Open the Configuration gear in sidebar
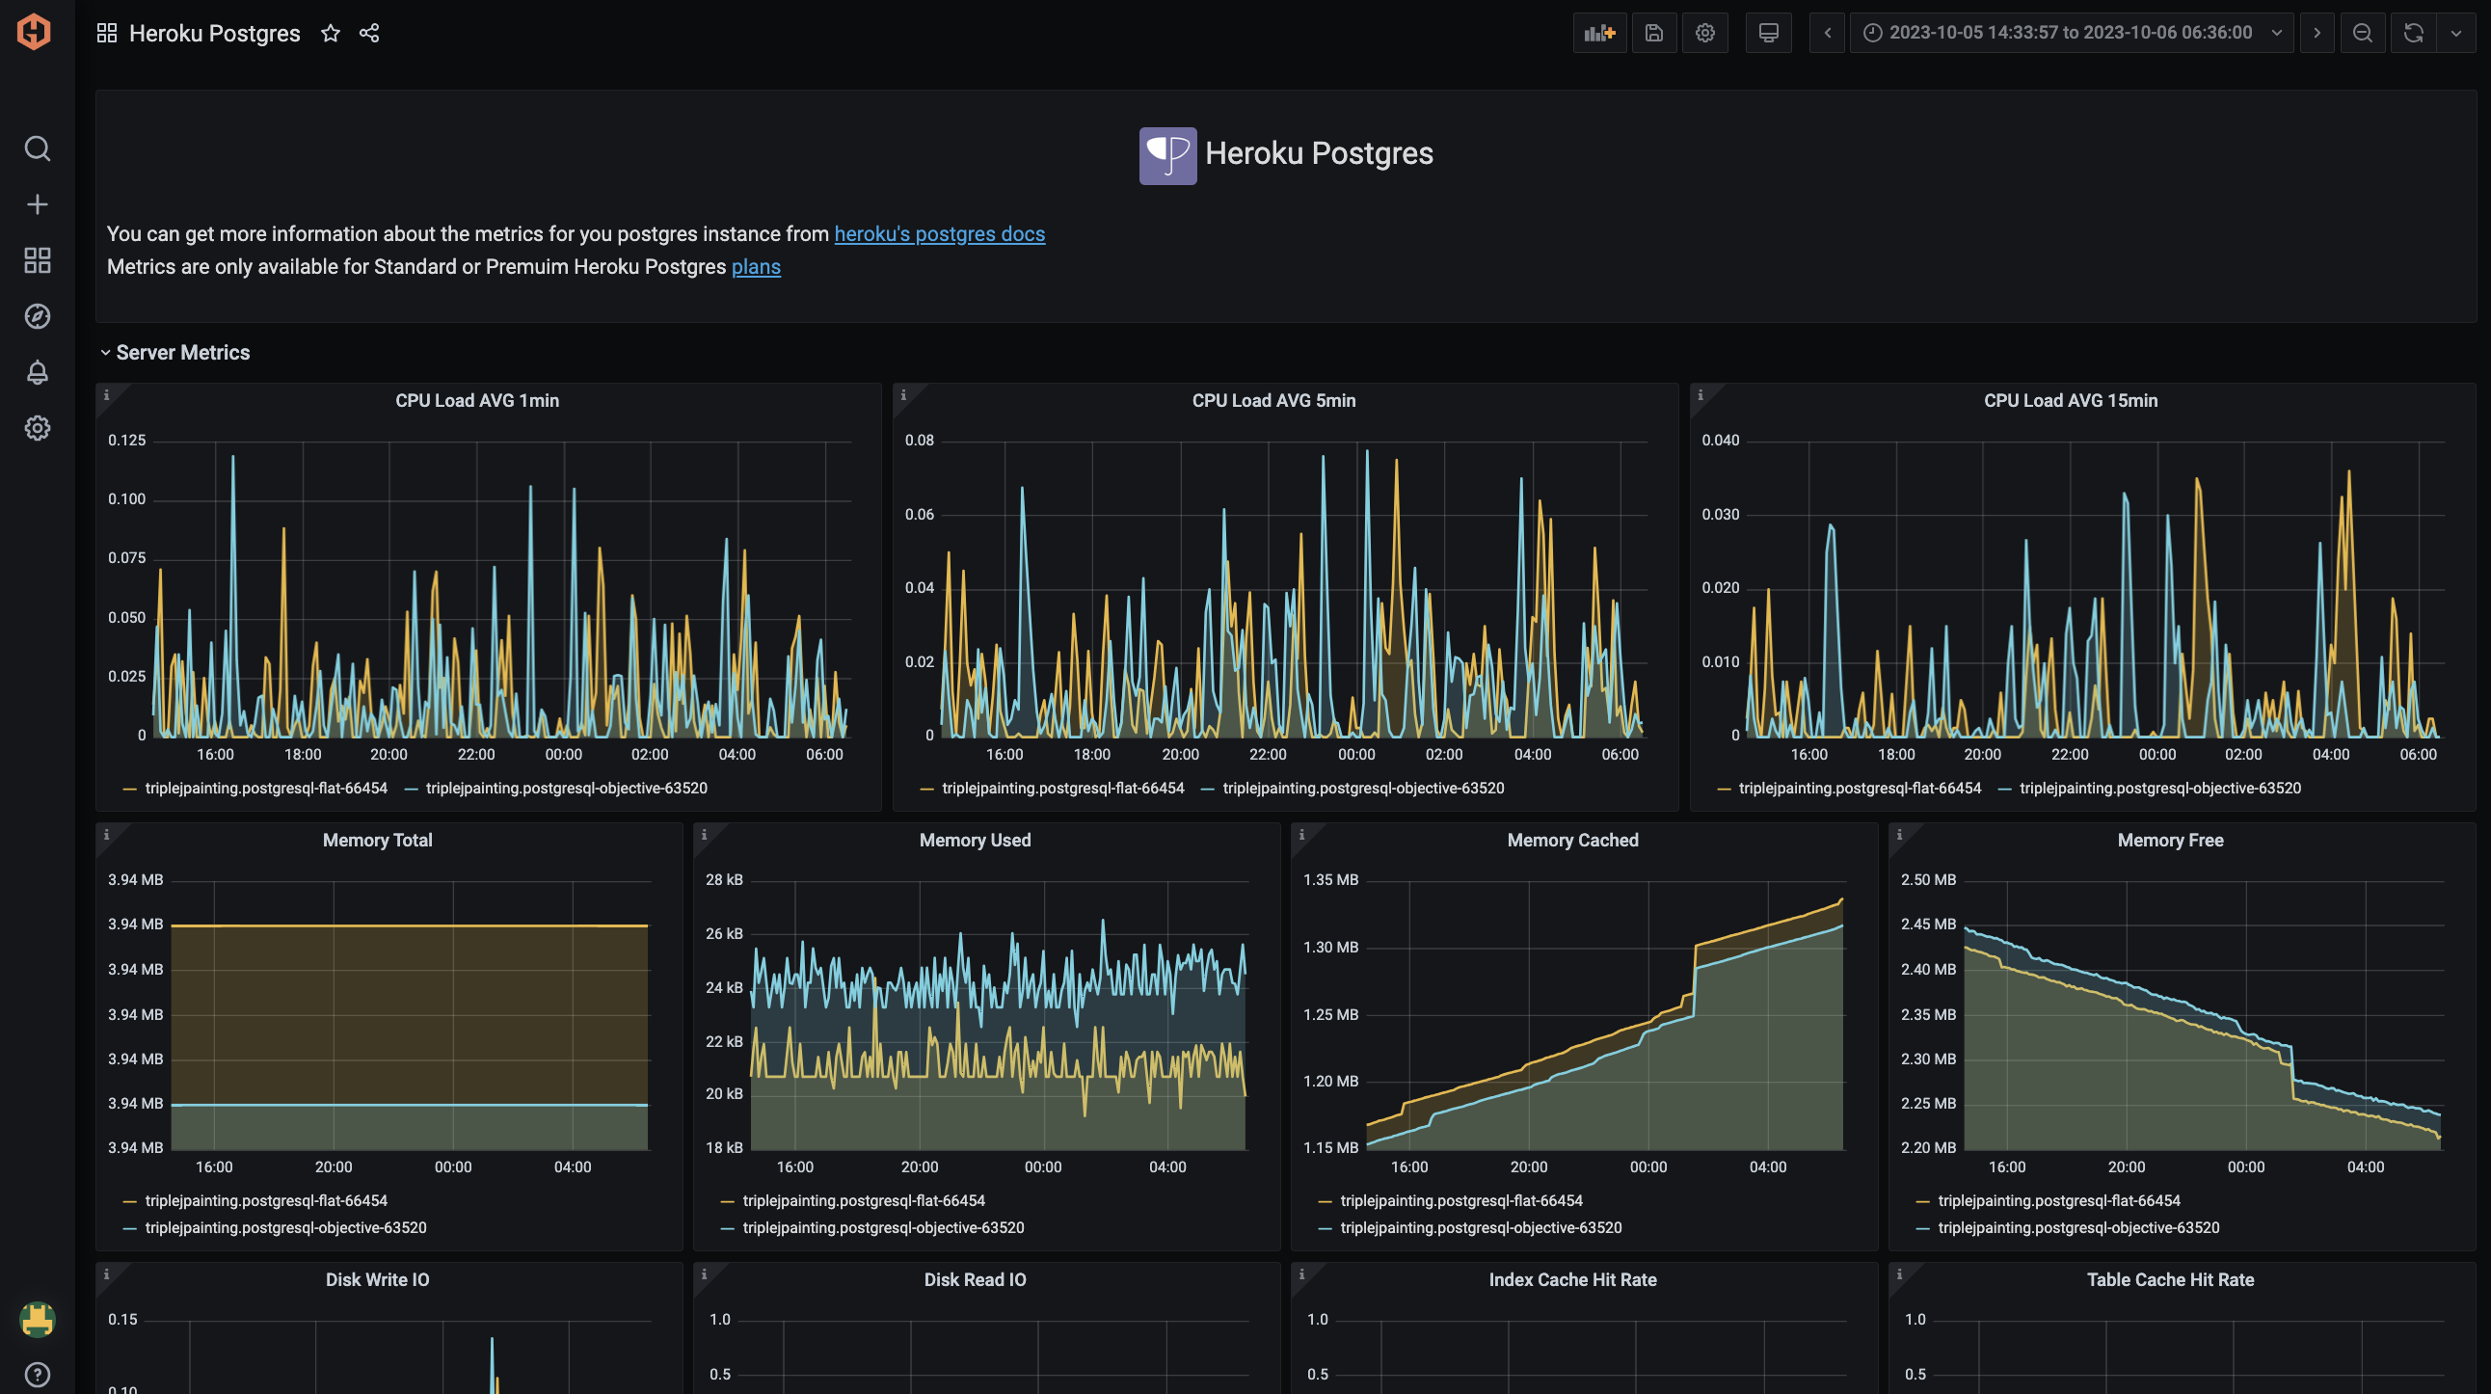 tap(37, 428)
